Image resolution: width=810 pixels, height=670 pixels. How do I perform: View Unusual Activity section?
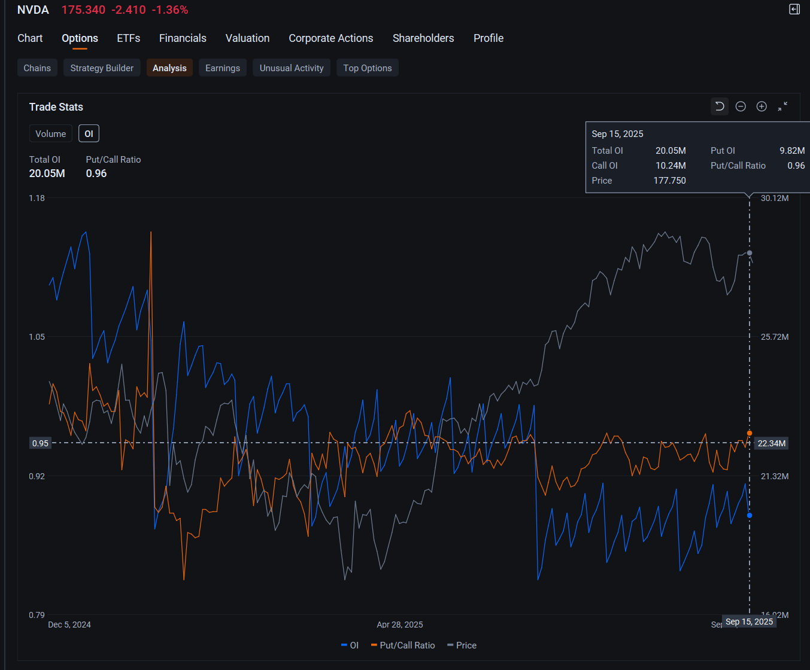pos(292,68)
